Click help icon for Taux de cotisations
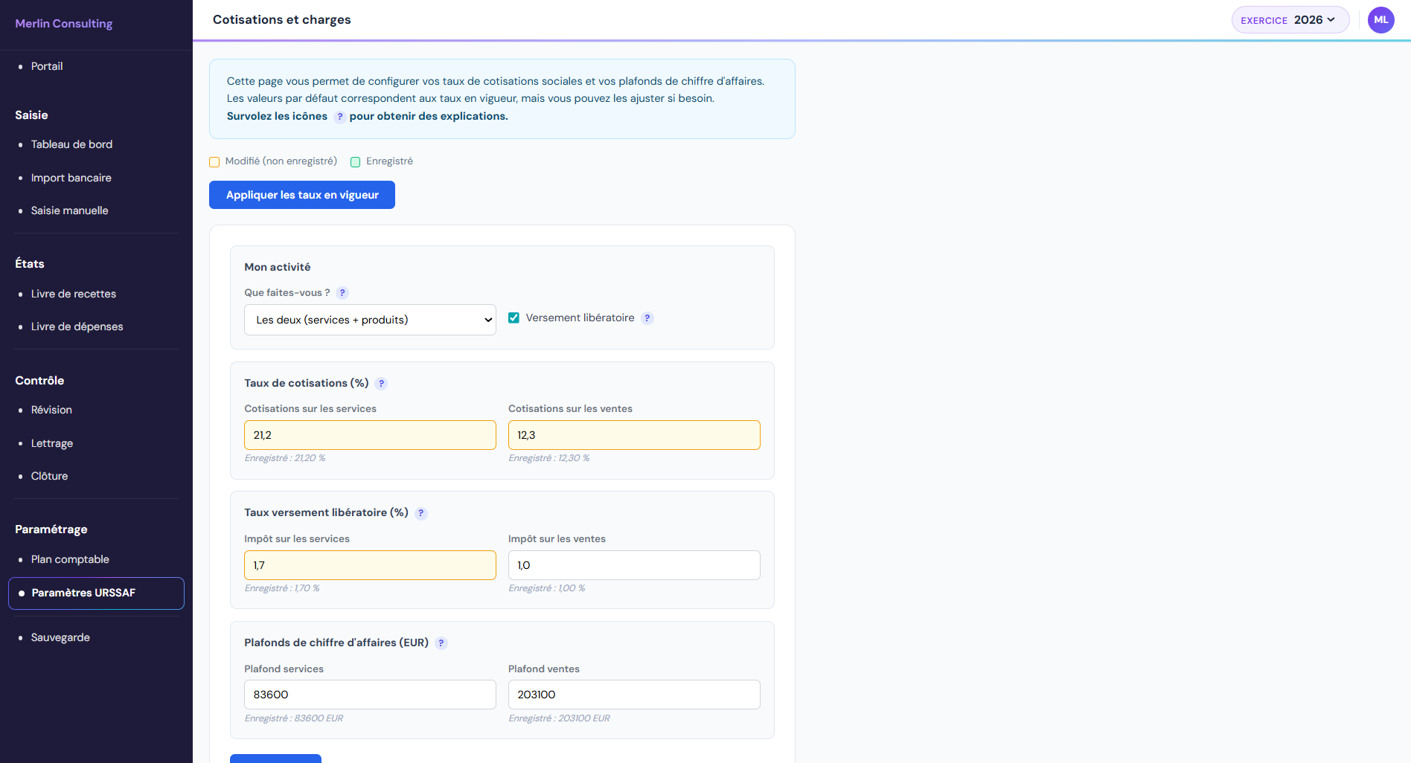 pyautogui.click(x=381, y=384)
